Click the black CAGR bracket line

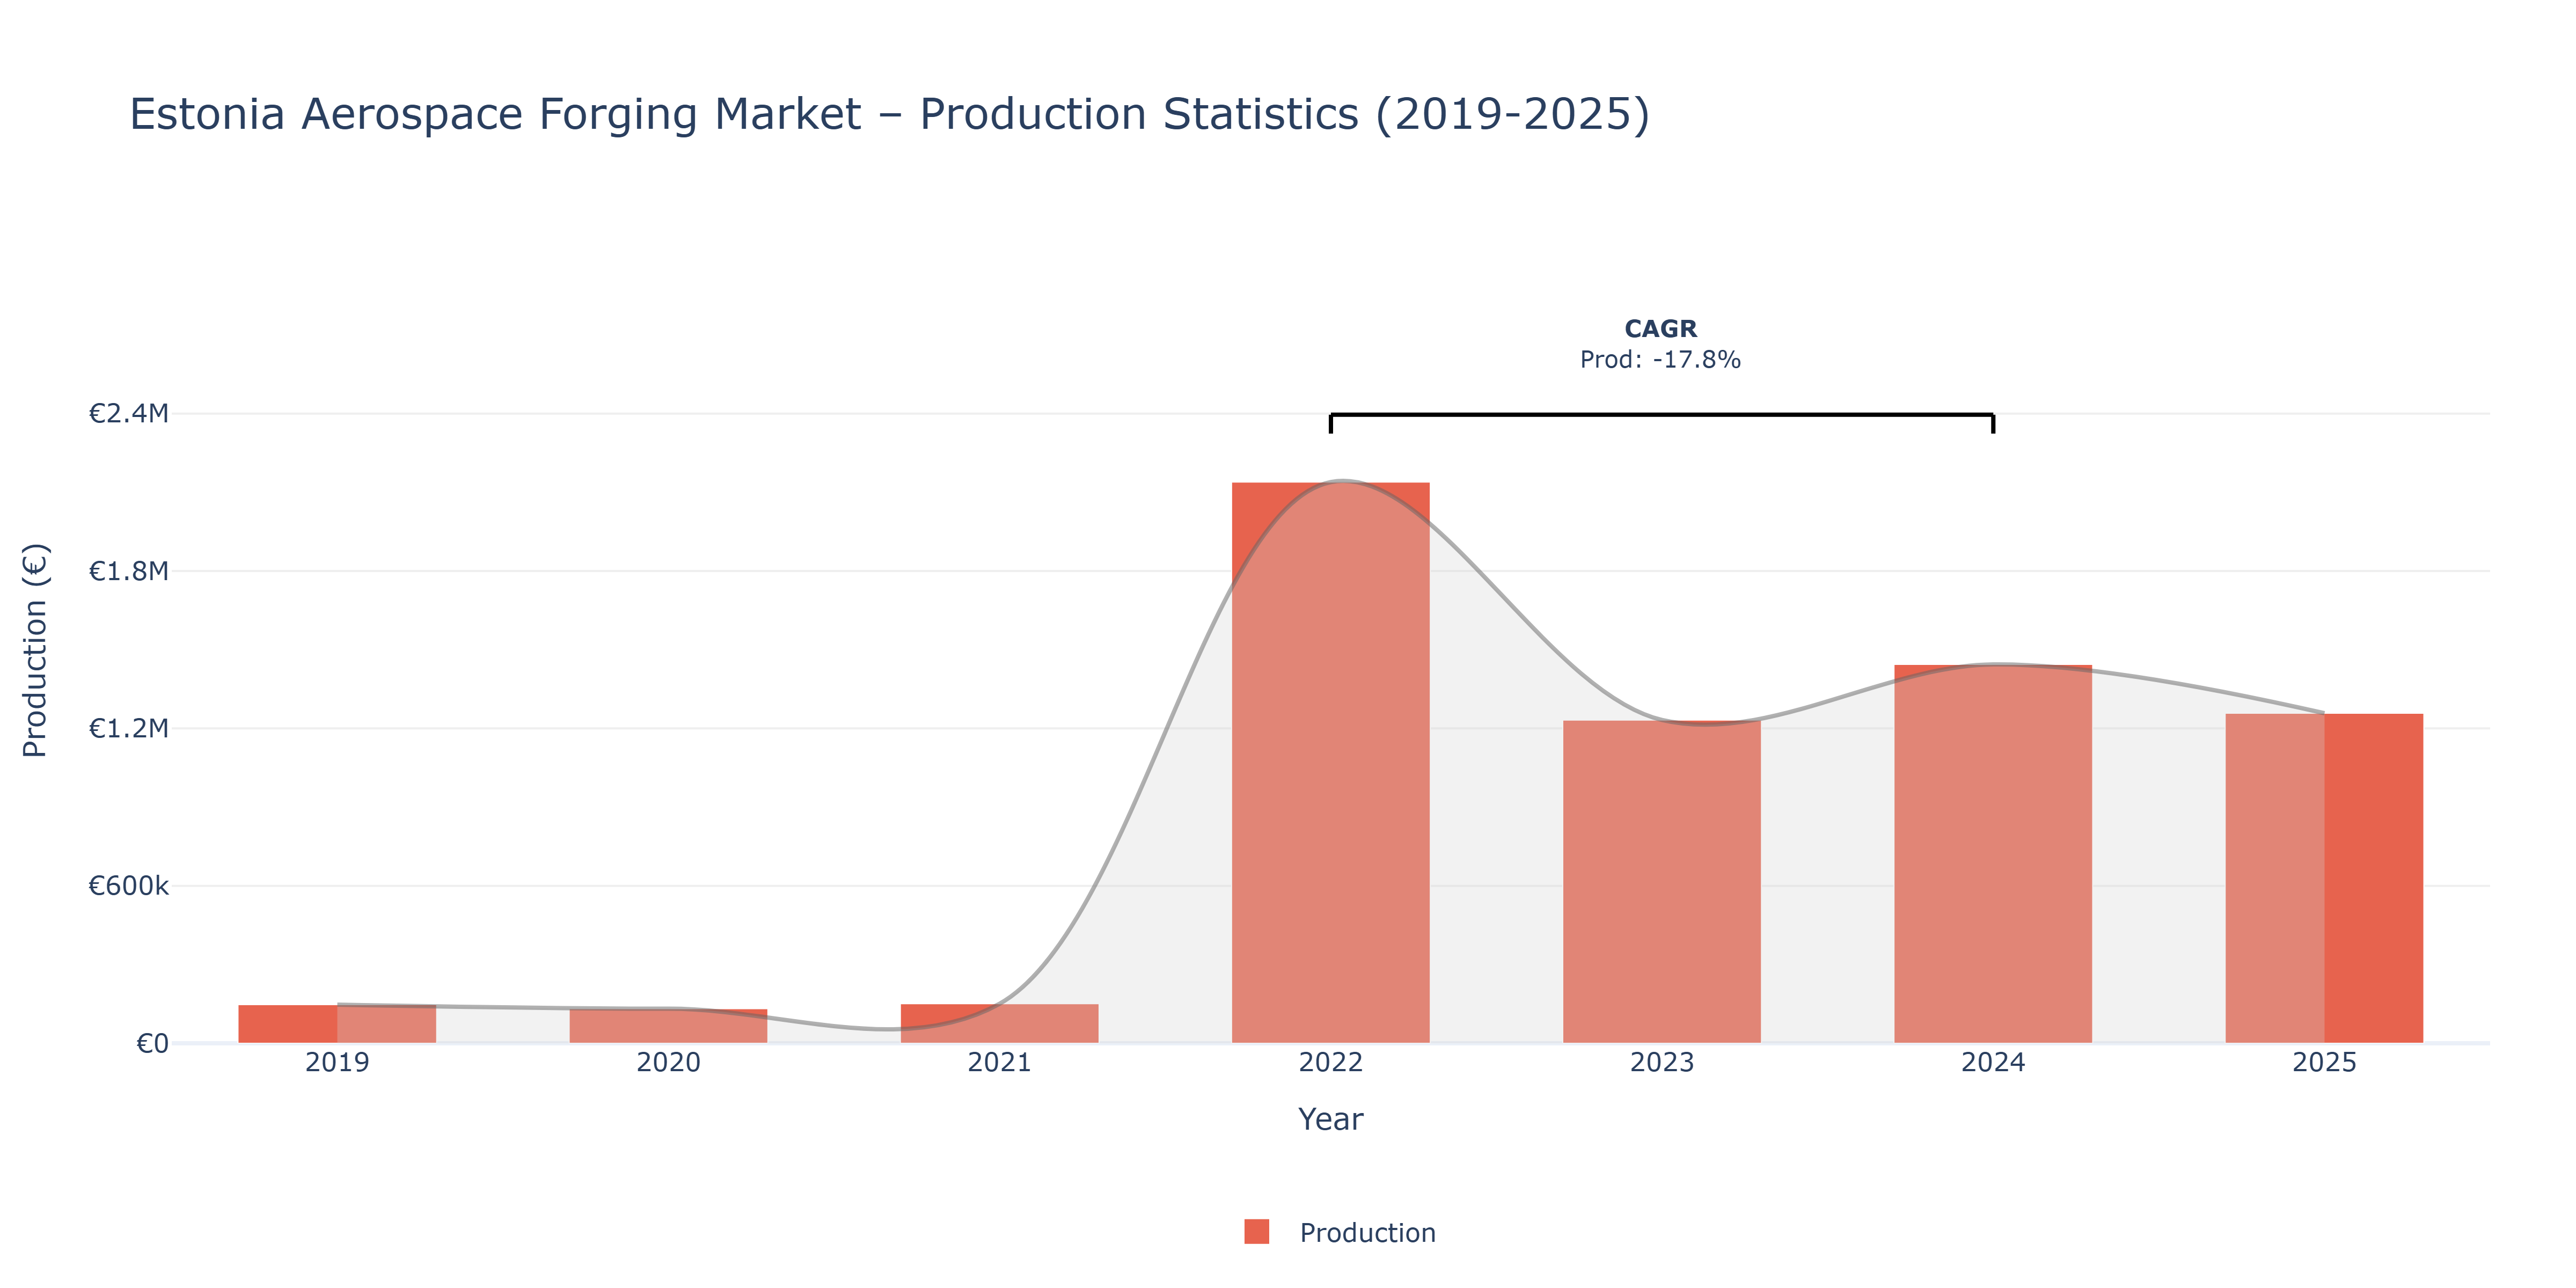tap(1661, 415)
